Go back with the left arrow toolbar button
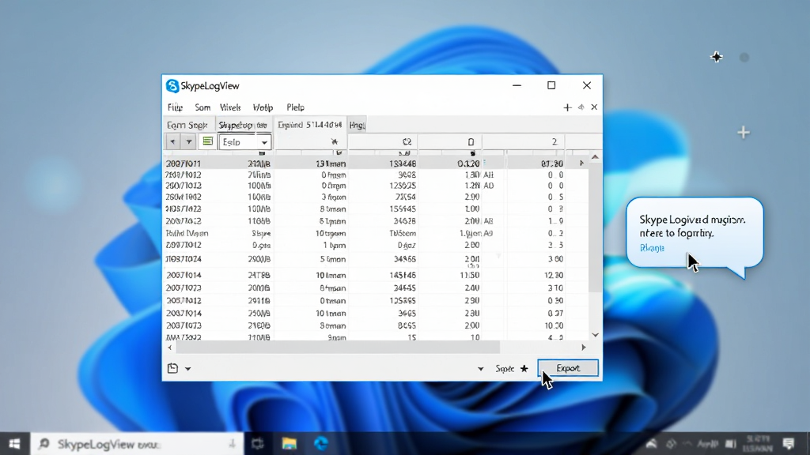This screenshot has width=810, height=455. click(173, 142)
